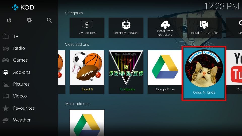
Task: Open Radio menu item
Action: tap(29, 48)
